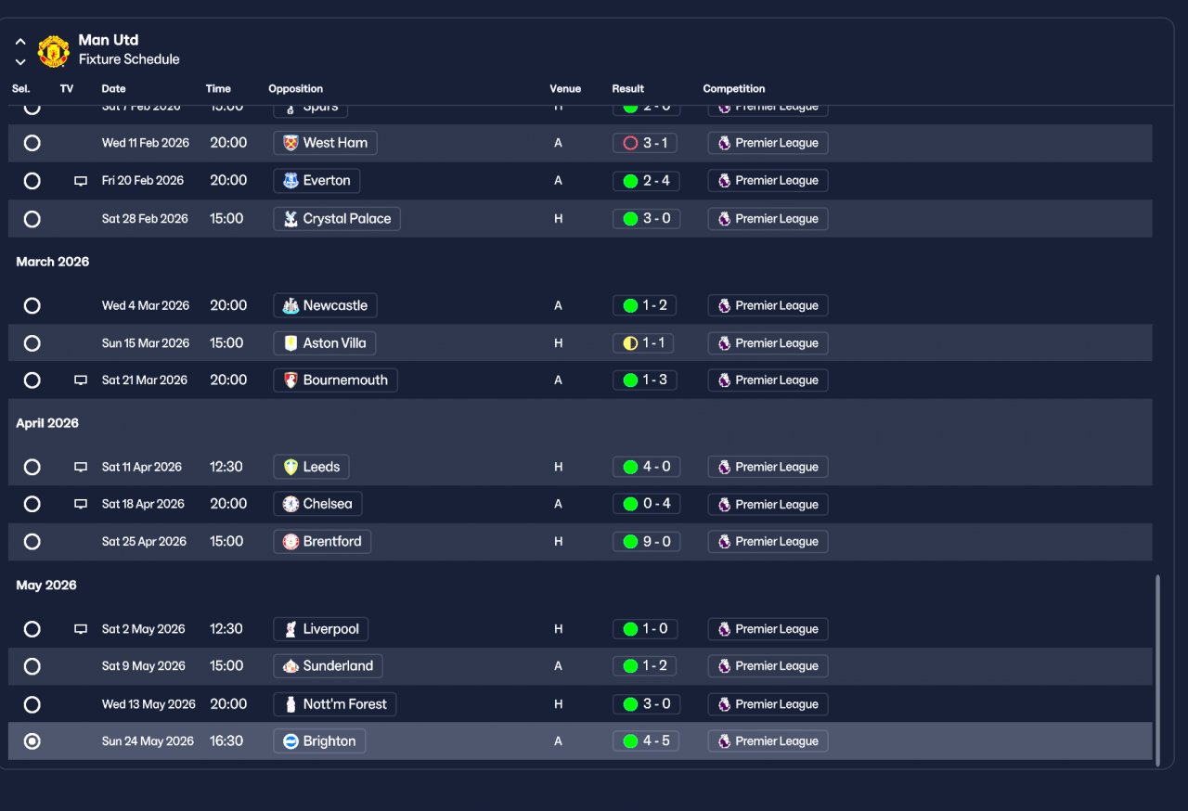The width and height of the screenshot is (1188, 811).
Task: Select the Crystal Palace fixture radio button
Action: tap(32, 219)
